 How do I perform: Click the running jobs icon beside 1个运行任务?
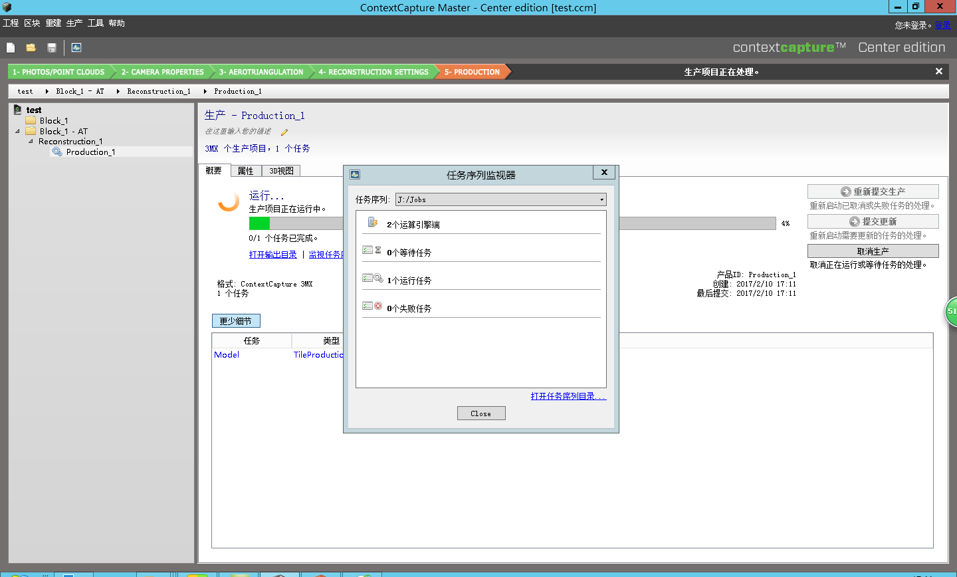coord(372,279)
